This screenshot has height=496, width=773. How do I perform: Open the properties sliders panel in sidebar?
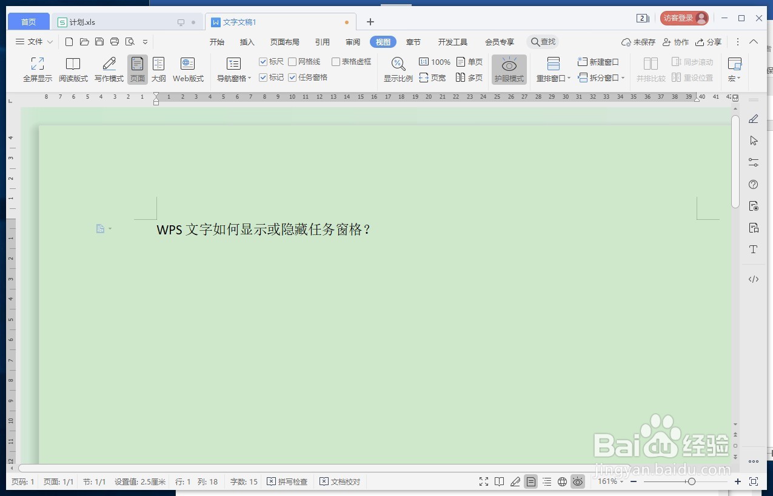point(754,162)
